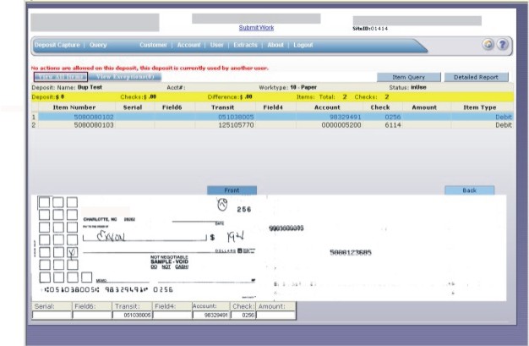Open help with the question mark icon
529x346 pixels.
point(502,45)
